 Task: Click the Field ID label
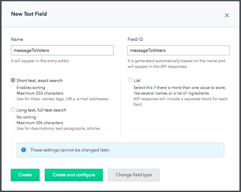(135, 40)
